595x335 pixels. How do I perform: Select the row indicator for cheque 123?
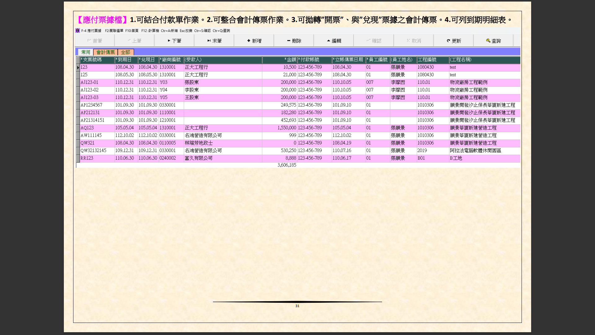[78, 67]
